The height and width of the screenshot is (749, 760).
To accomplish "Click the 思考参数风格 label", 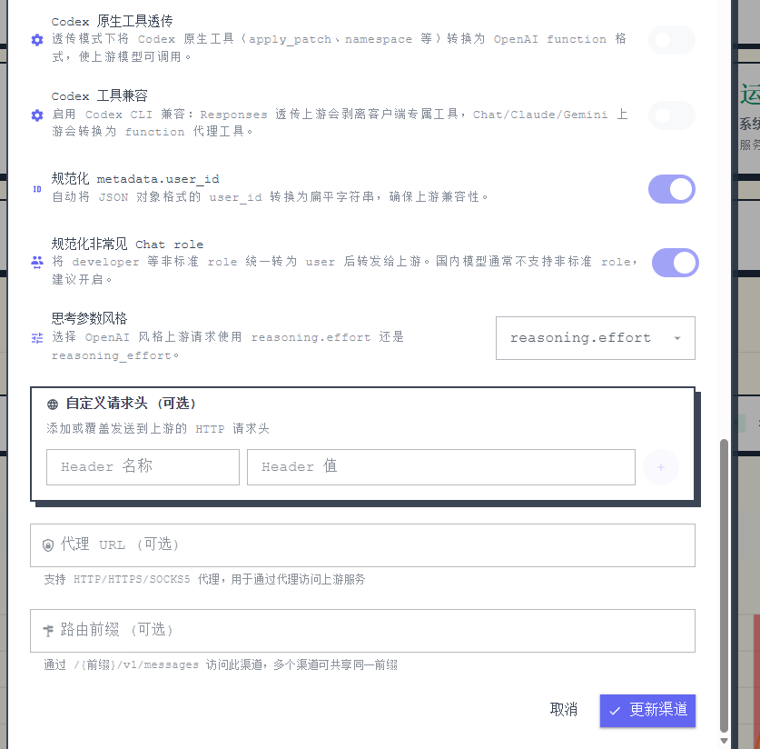I will tap(89, 319).
